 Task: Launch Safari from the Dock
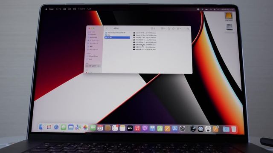56,127
